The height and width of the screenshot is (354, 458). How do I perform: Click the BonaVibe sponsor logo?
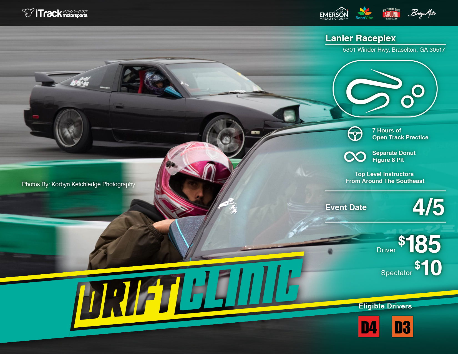coord(364,13)
